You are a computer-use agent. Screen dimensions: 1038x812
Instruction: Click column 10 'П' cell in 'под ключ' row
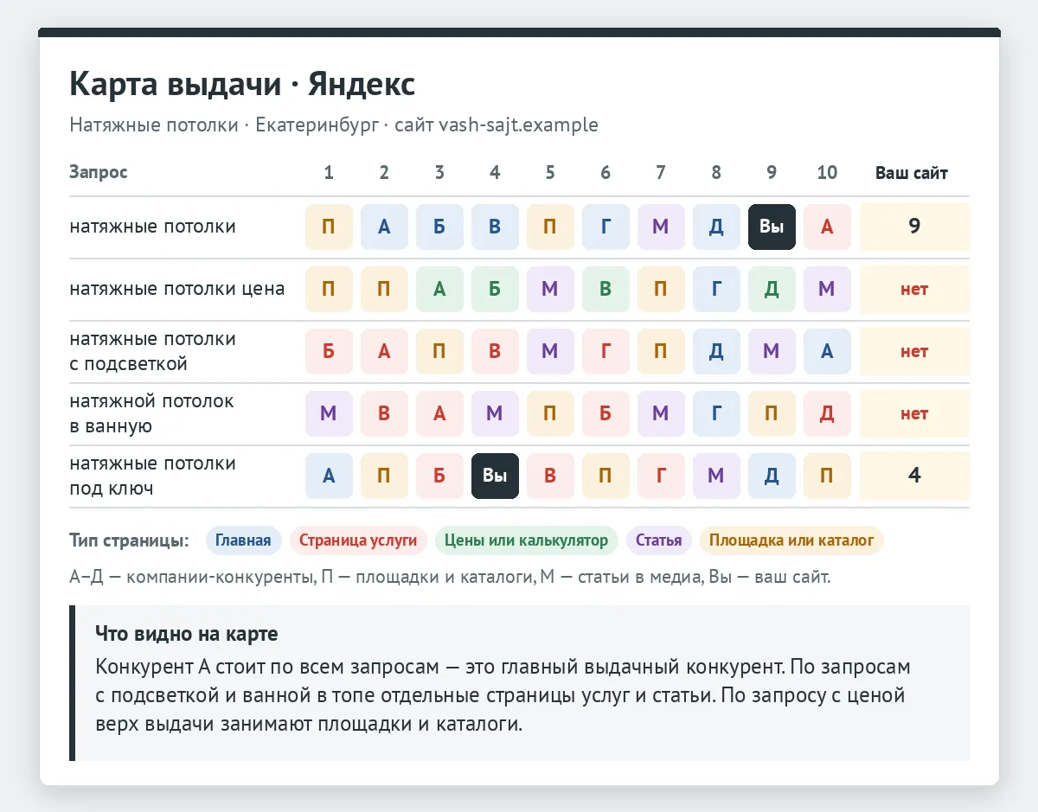(827, 476)
